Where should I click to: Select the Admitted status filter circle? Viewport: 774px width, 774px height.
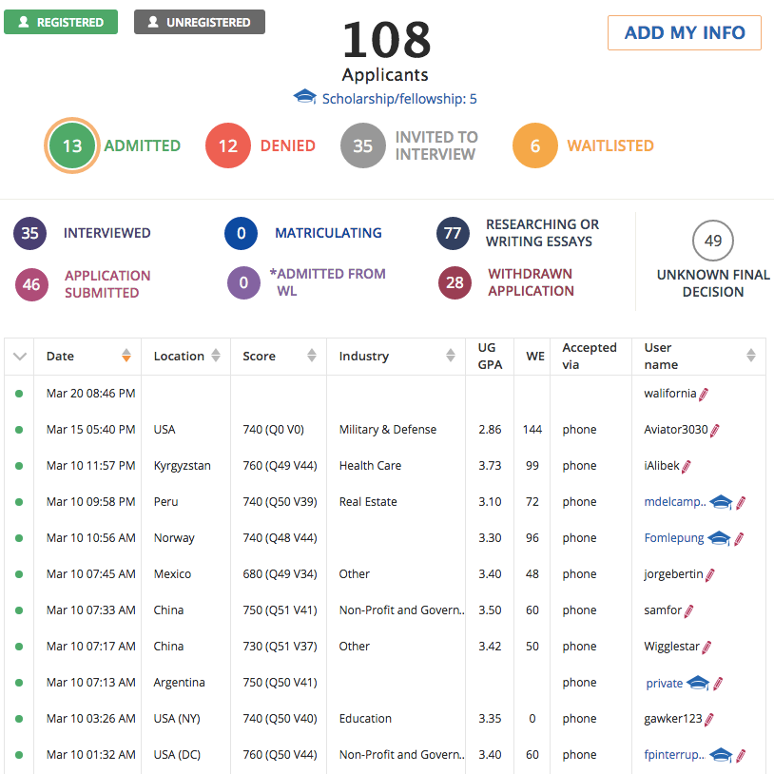click(x=72, y=145)
